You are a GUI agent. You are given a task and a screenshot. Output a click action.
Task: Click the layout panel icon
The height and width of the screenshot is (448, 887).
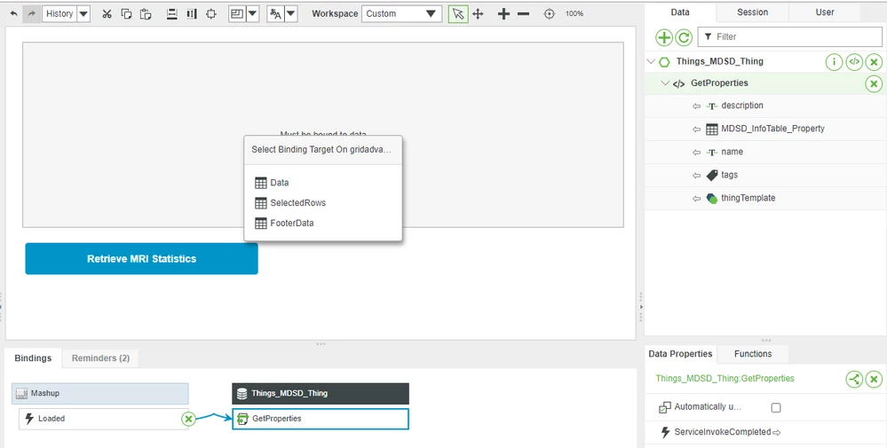click(238, 13)
